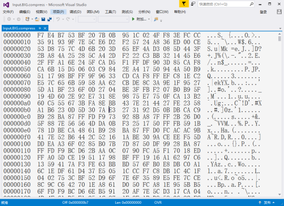284x206 pixels.
Task: Click the OVR overwrite mode indicator
Action: click(158, 203)
